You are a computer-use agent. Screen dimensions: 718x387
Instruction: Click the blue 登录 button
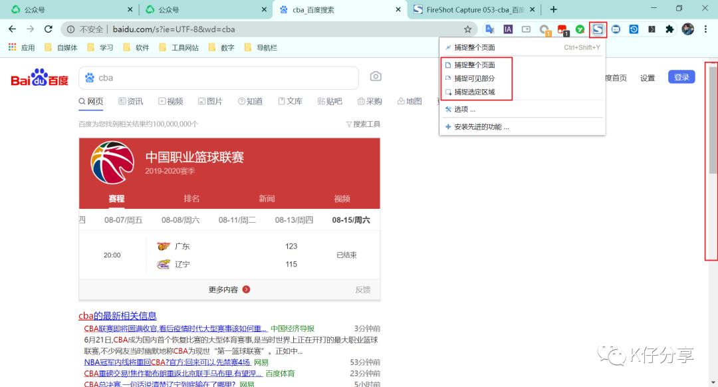[x=681, y=77]
